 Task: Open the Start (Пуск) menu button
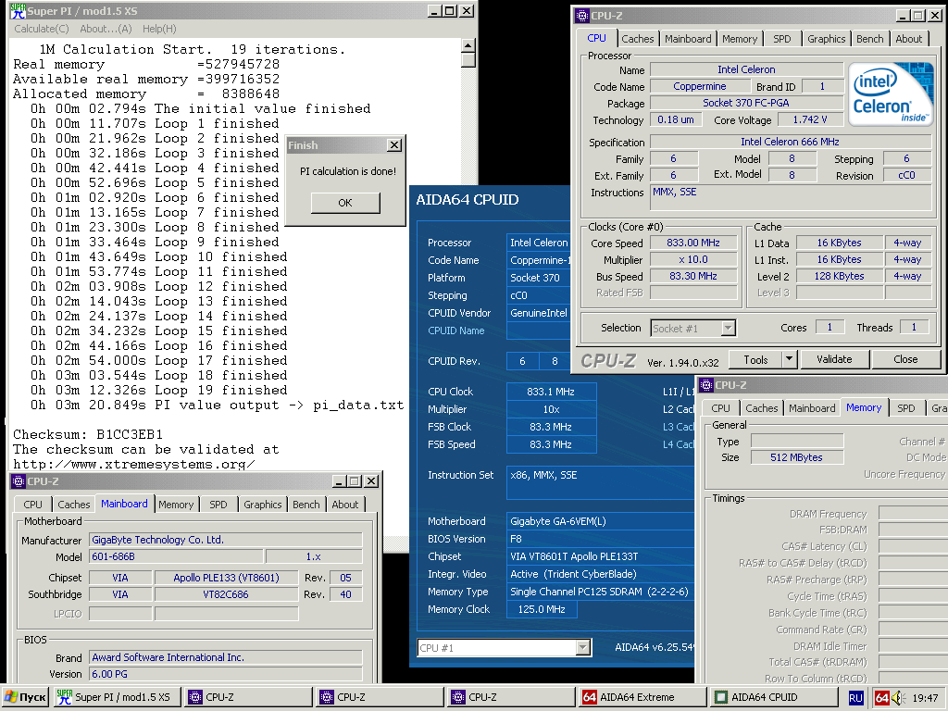[25, 697]
